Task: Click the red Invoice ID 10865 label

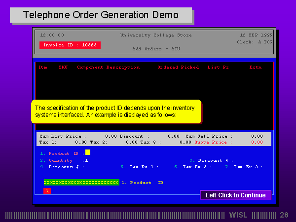Action: [70, 45]
